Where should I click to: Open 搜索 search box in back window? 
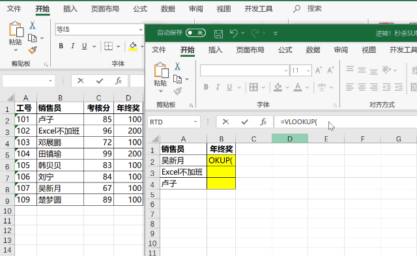pos(308,8)
